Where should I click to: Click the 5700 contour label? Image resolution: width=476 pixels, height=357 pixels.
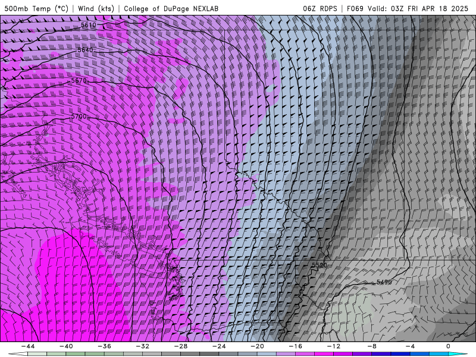(x=79, y=117)
